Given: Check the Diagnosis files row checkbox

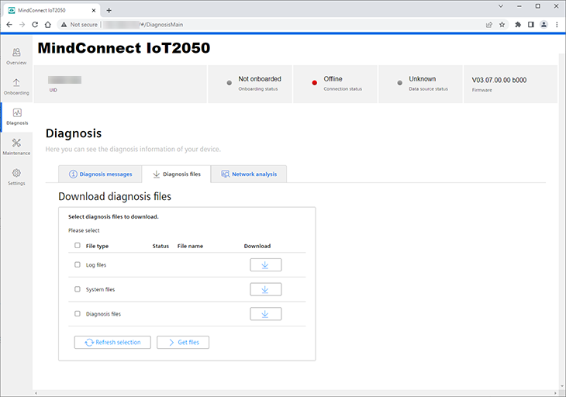Looking at the screenshot, I should (78, 313).
